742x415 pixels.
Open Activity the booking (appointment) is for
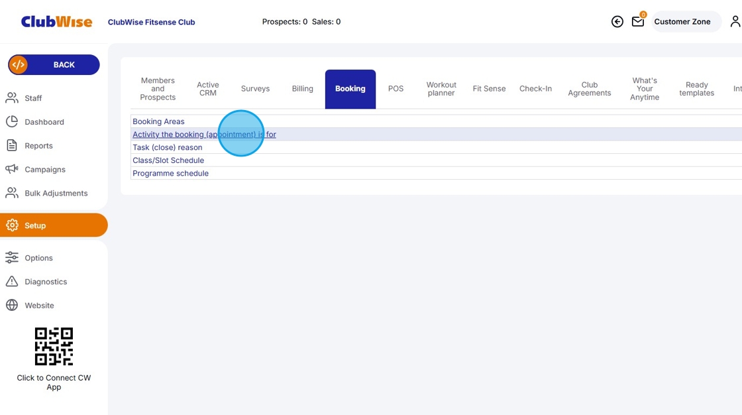(204, 135)
